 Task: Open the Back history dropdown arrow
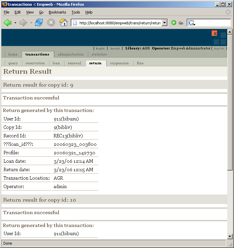(15, 23)
